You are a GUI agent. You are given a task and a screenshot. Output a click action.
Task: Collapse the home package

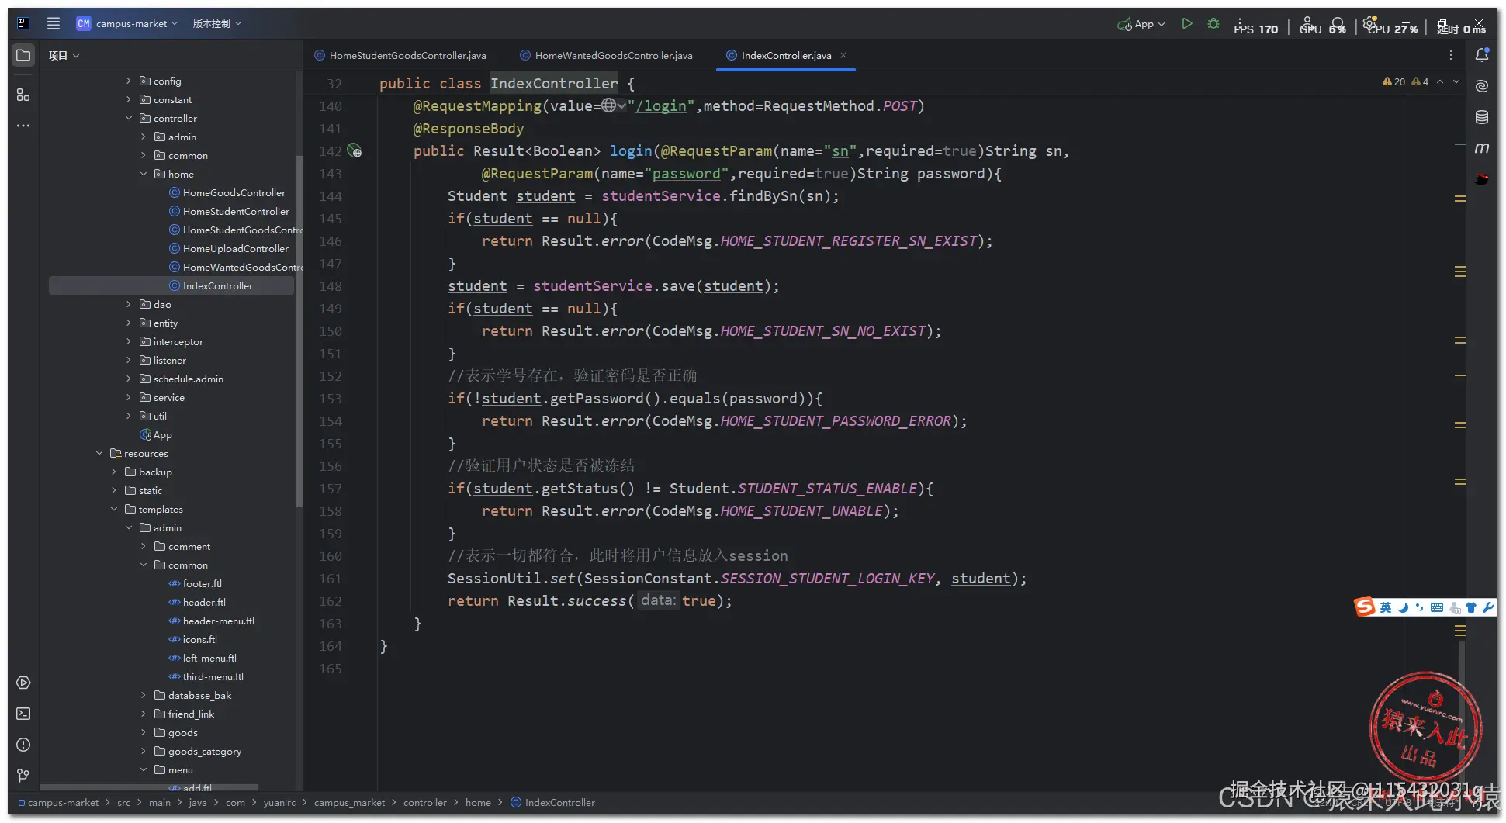click(x=144, y=174)
